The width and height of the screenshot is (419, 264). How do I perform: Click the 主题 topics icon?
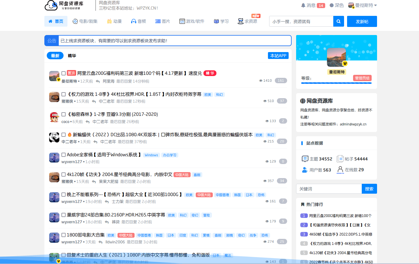(305, 159)
